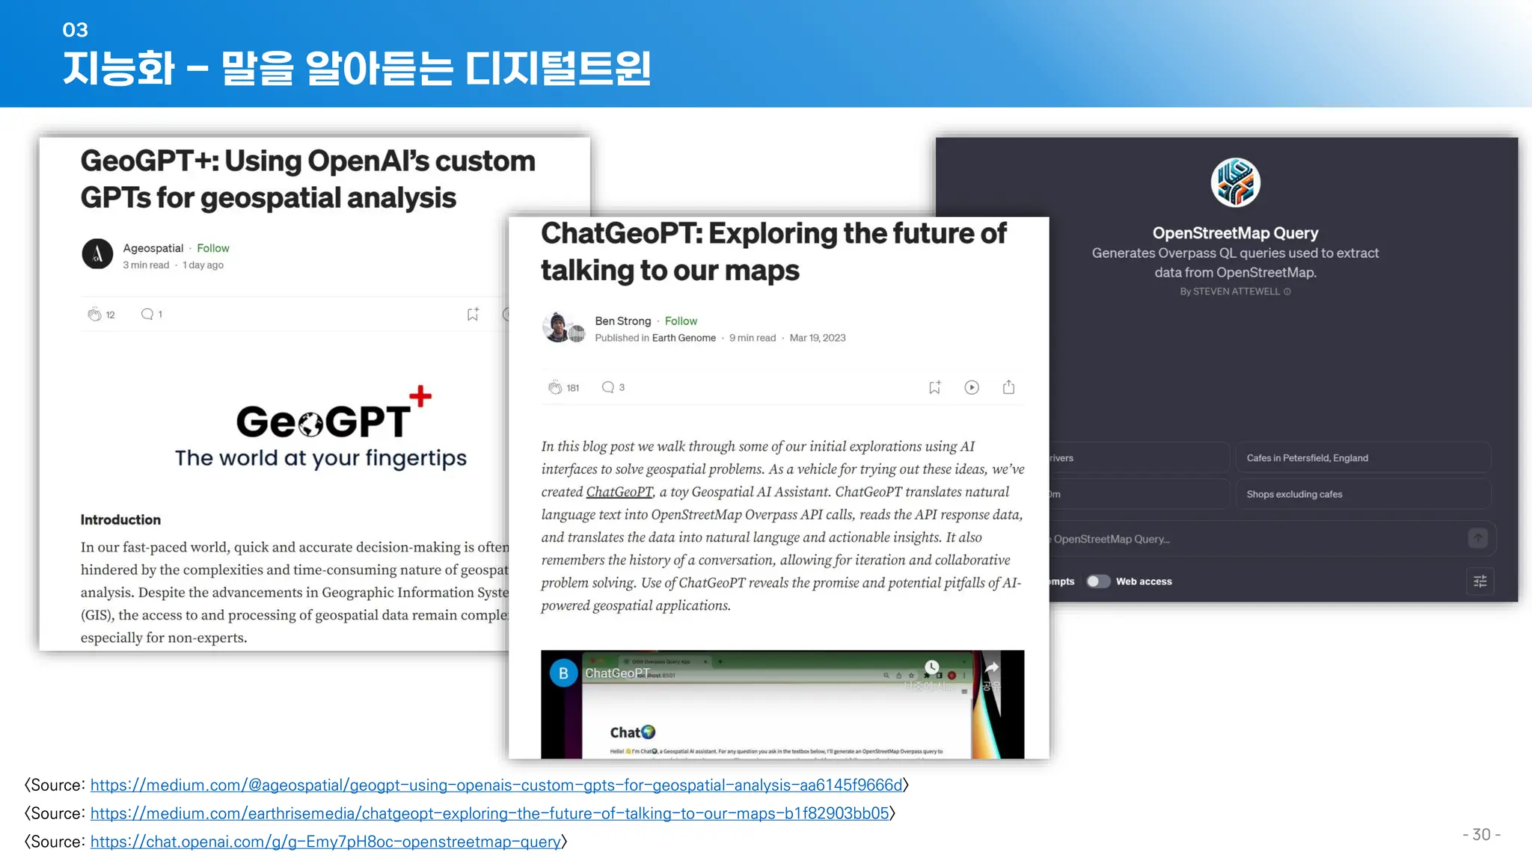Open the comment bubble icon showing 1 response
The width and height of the screenshot is (1532, 861).
click(x=147, y=314)
